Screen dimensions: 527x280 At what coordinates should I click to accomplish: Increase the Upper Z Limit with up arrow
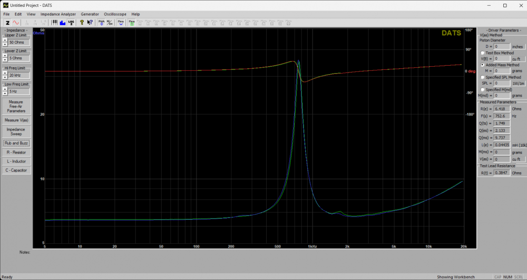(x=5, y=40)
